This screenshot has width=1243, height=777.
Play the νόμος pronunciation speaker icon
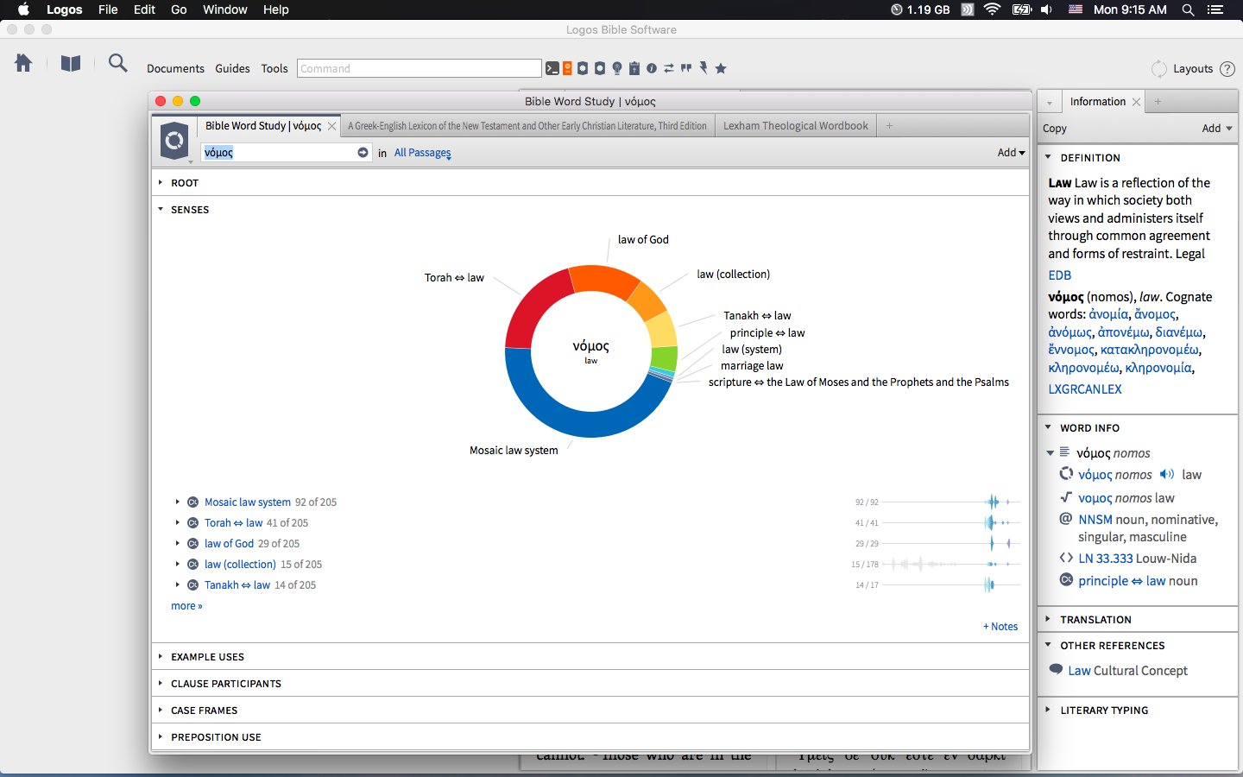pyautogui.click(x=1167, y=474)
